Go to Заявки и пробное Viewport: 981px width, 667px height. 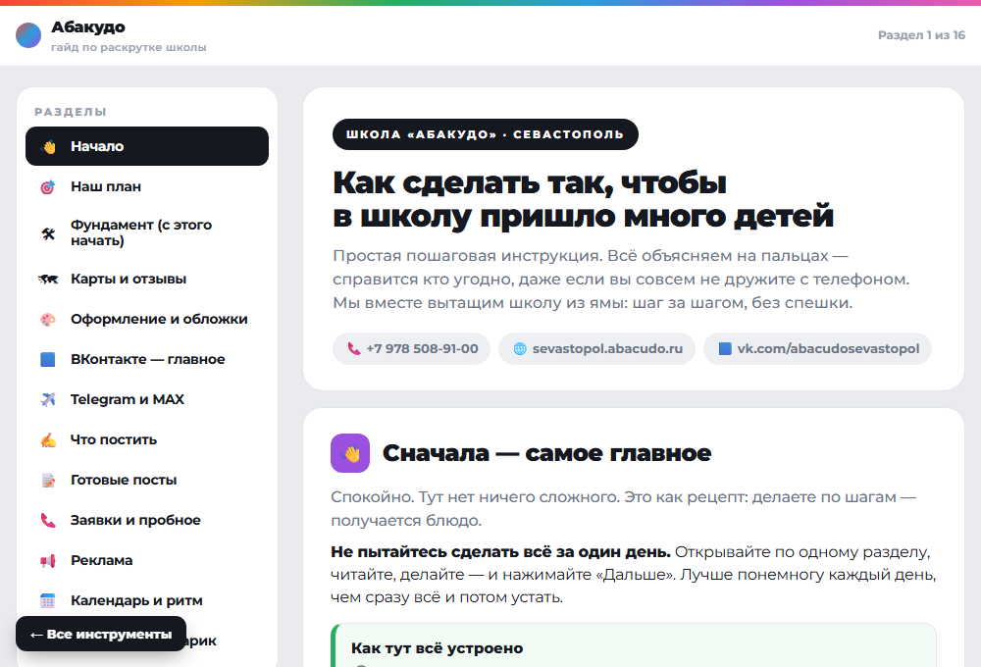tap(147, 520)
